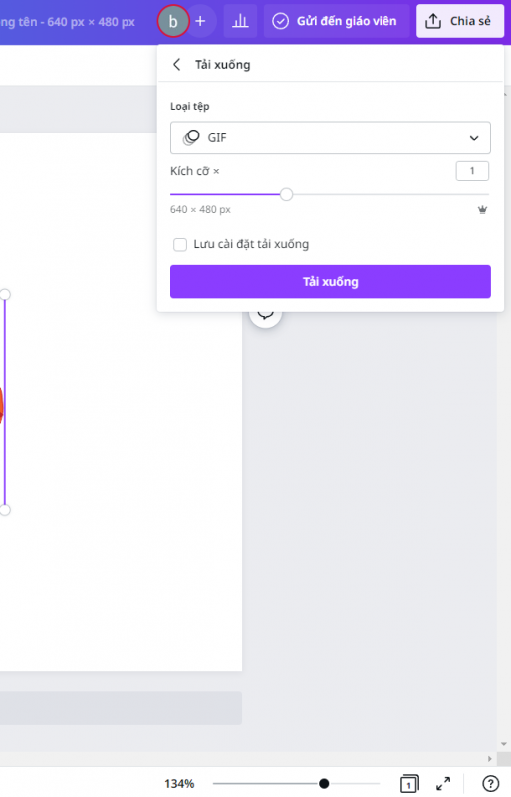Click the Chia sẻ share button
511x797 pixels.
(x=460, y=21)
